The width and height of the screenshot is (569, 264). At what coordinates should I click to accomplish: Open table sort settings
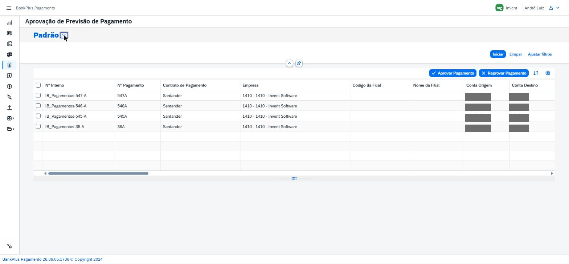click(x=536, y=73)
